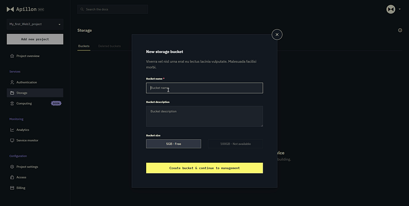Viewport: 409px width, 206px height.
Task: Expand the My_first_Web3_project dropdown
Action: (x=35, y=24)
